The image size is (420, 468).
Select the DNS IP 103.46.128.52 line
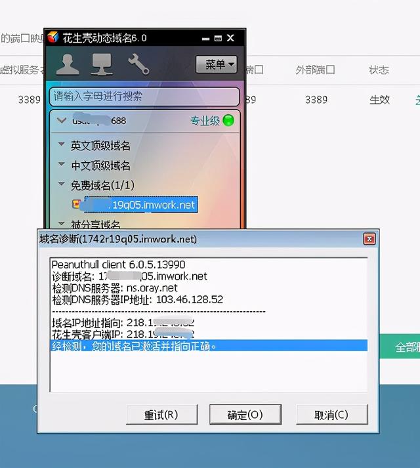click(138, 300)
